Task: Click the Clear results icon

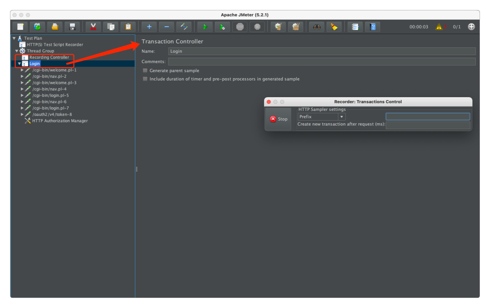Action: pyautogui.click(x=278, y=27)
